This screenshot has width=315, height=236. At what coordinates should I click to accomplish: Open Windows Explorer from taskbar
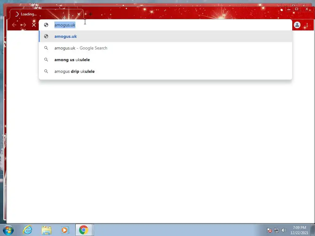click(x=46, y=230)
